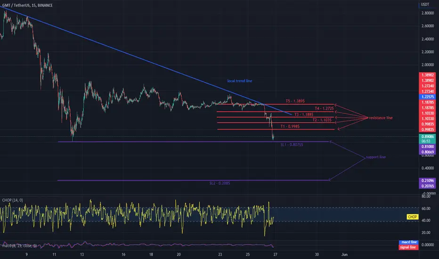Click the blue 1.22575 price tag
The image size is (439, 259).
point(427,97)
